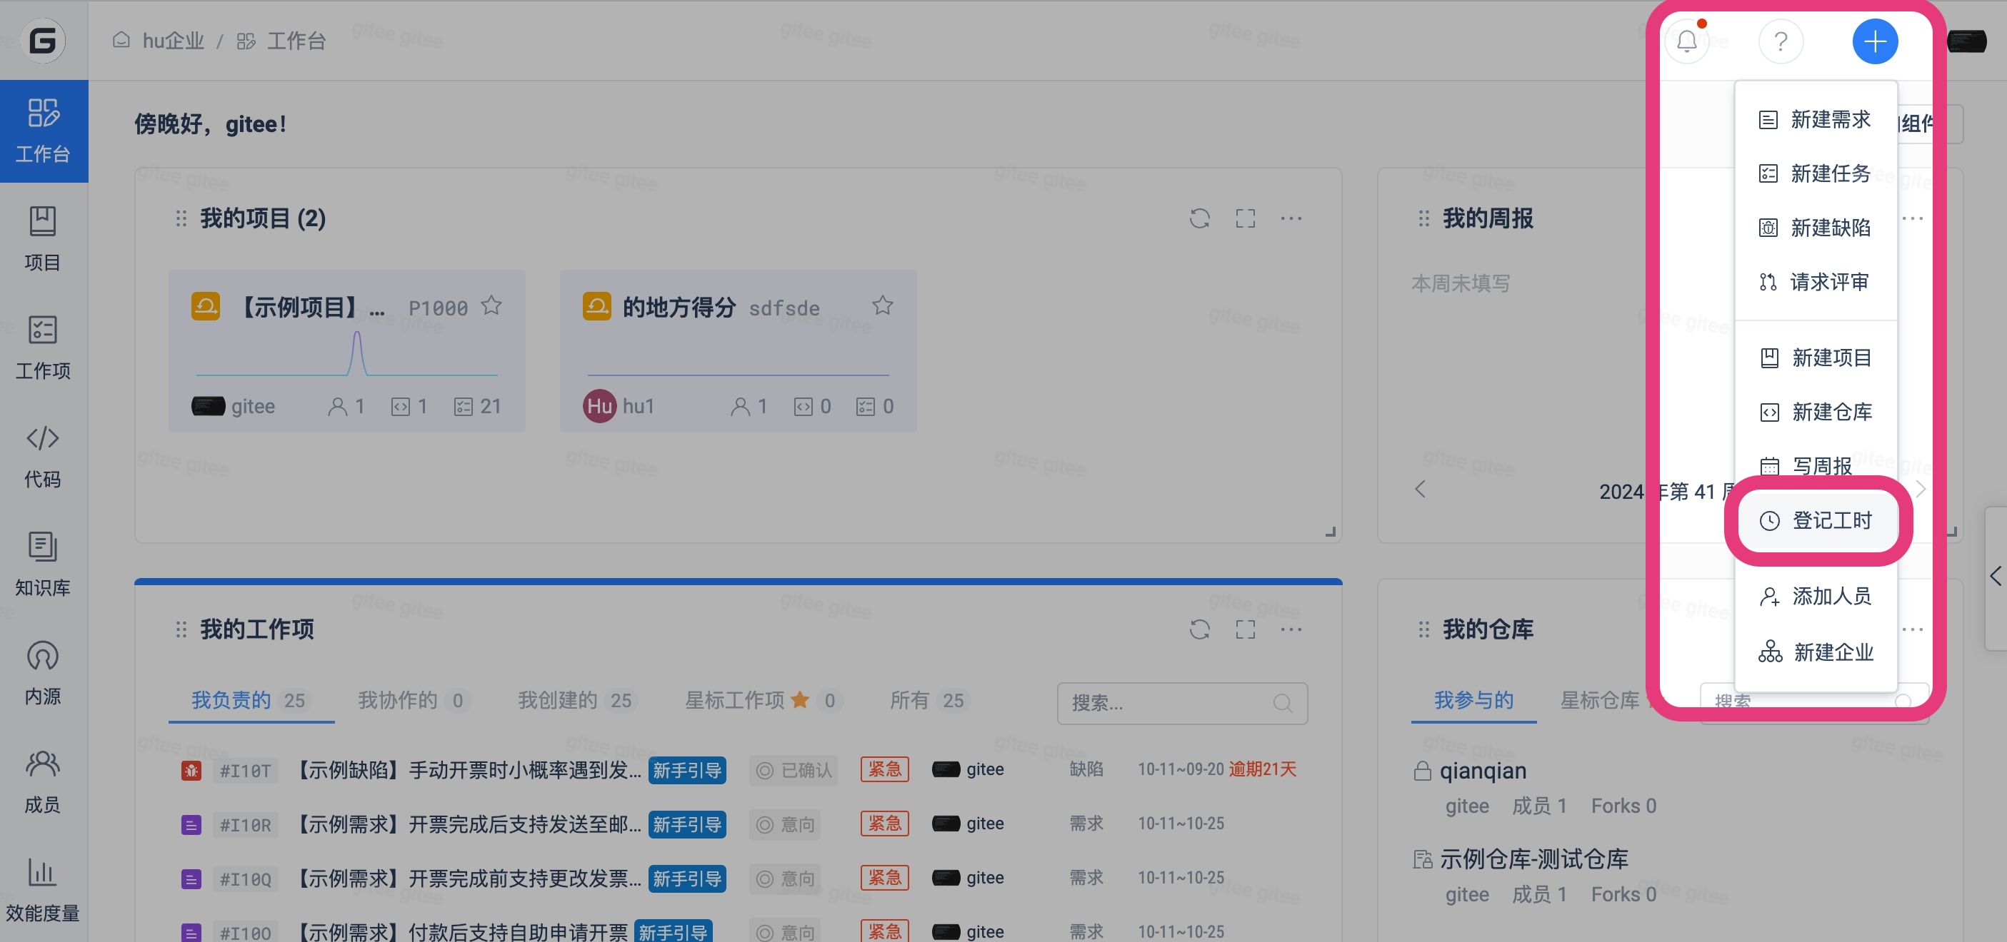
Task: Open work item #I10Q 开票完成前支持更改发票
Action: [x=470, y=878]
